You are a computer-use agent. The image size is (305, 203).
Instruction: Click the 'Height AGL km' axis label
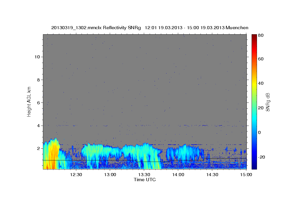[x=29, y=102]
